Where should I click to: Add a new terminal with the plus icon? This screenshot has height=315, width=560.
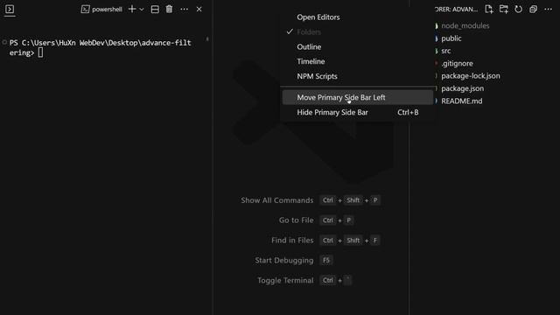[x=132, y=9]
